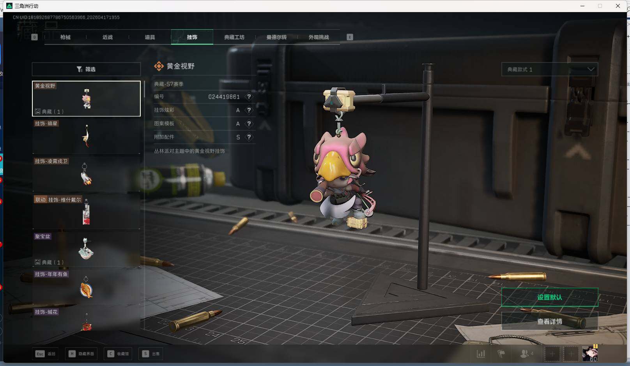Click 设置默认 button
630x366 pixels.
(550, 297)
